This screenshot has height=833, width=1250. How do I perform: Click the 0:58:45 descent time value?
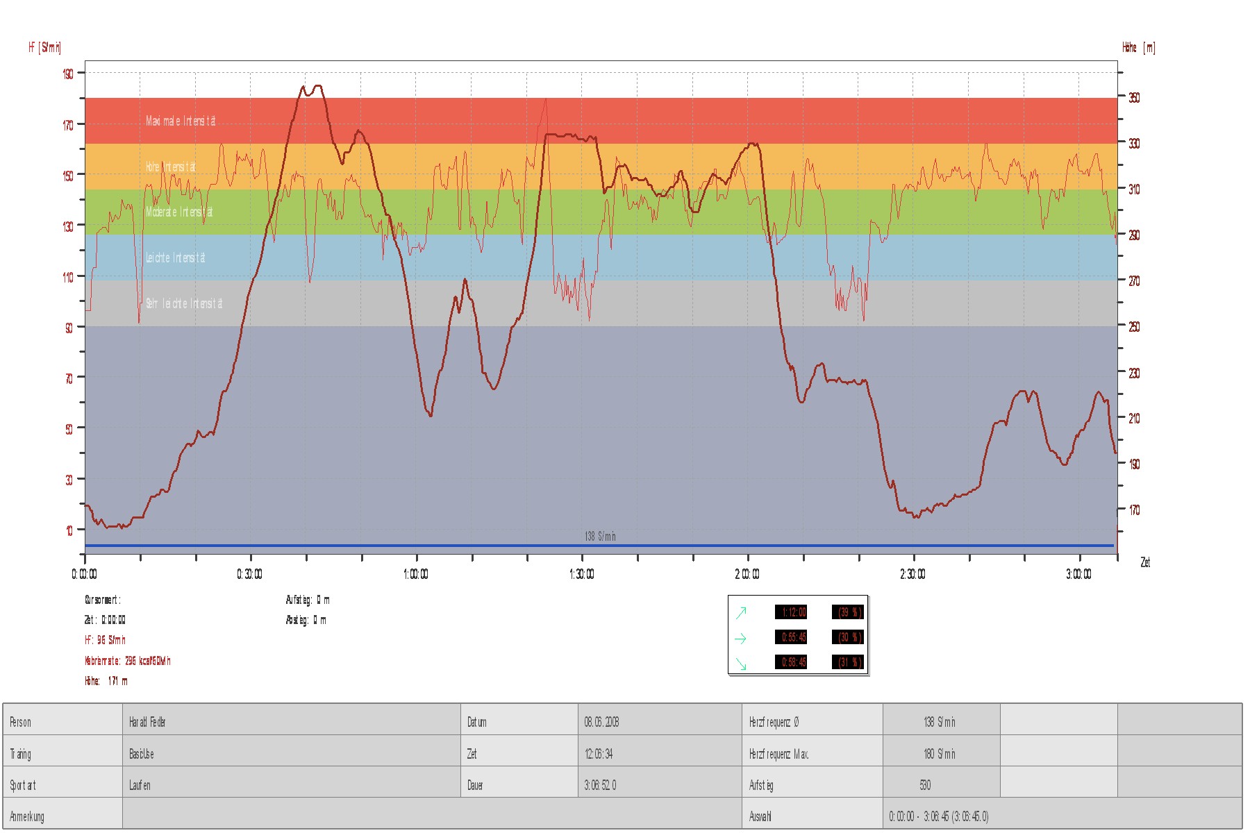tap(791, 662)
